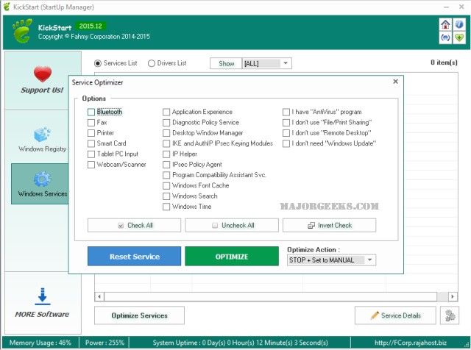Open the http://FCorp.rajahost.biz link
471x350 pixels.
411,343
